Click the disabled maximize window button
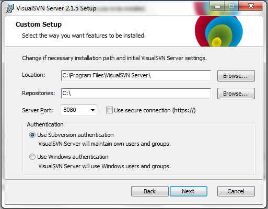Viewport: 268px width, 209px height. 231,6
